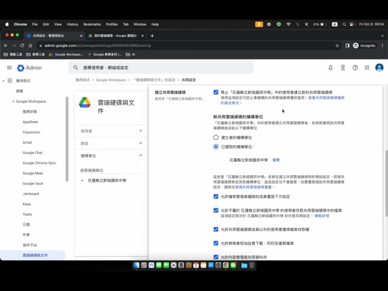The height and width of the screenshot is (291, 388).
Task: Open the Wi-Fi status icon in menu bar
Action: [x=289, y=24]
